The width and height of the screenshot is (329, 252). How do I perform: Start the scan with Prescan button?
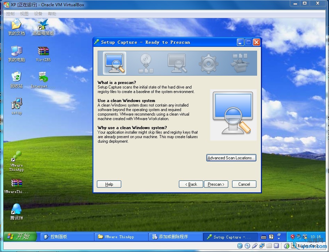click(x=216, y=184)
